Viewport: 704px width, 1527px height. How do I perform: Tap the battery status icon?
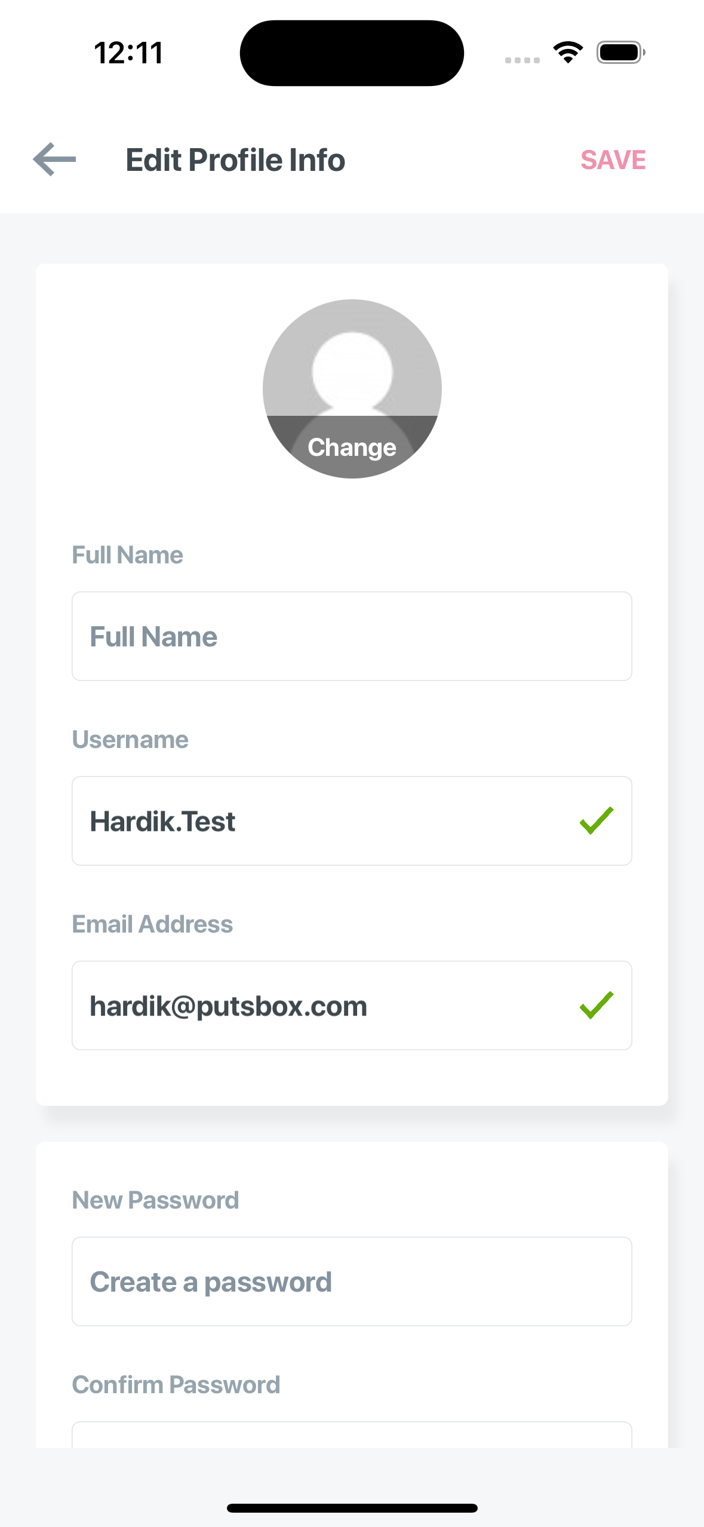621,53
